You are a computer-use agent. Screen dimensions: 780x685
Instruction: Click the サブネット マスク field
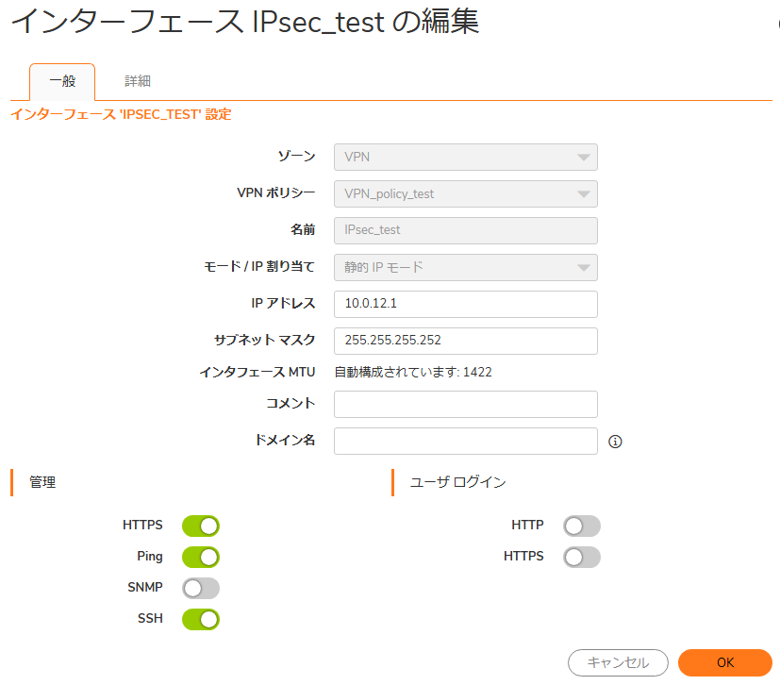466,341
